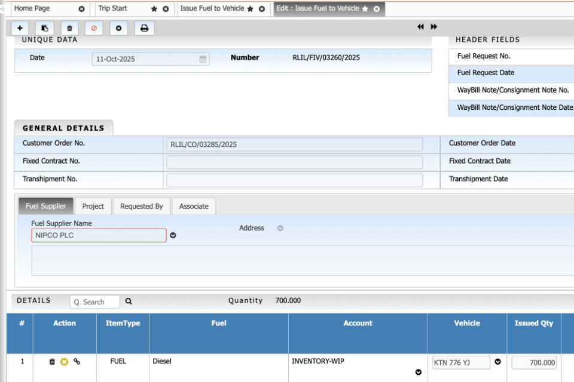574x382 pixels.
Task: Select the Fuel Supplier sub-tab
Action: [46, 206]
